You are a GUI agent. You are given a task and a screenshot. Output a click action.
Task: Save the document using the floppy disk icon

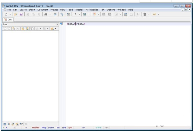point(21,14)
